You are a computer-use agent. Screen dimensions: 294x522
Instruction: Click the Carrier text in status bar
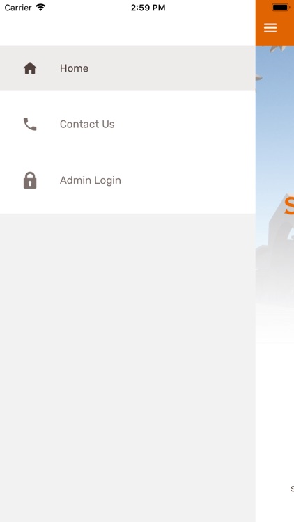[18, 8]
